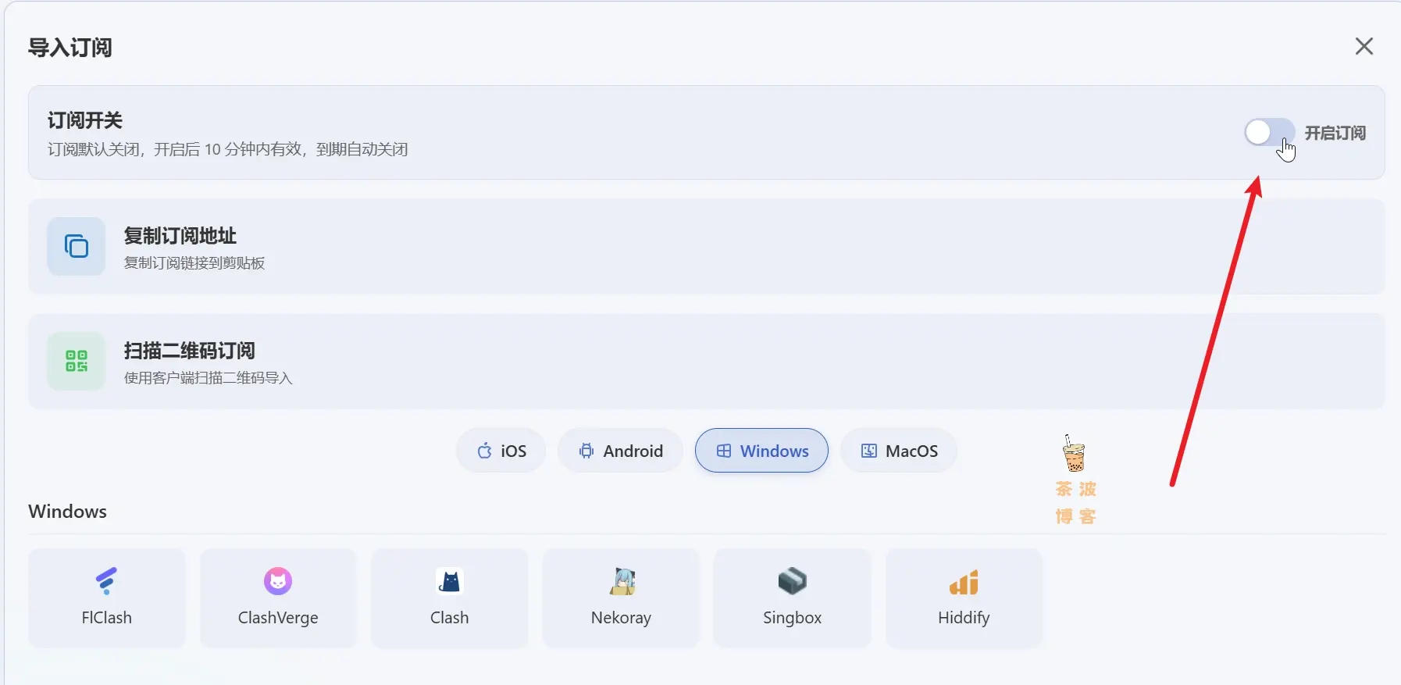The height and width of the screenshot is (685, 1401).
Task: Click the 使用客户端扫描二维码导入 description
Action: (x=208, y=378)
